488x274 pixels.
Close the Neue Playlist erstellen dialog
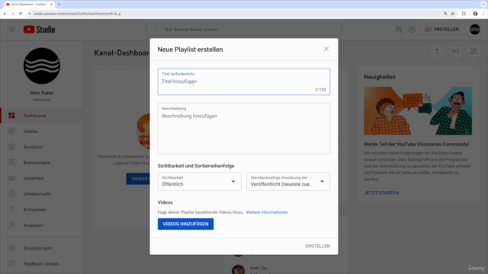pos(326,49)
